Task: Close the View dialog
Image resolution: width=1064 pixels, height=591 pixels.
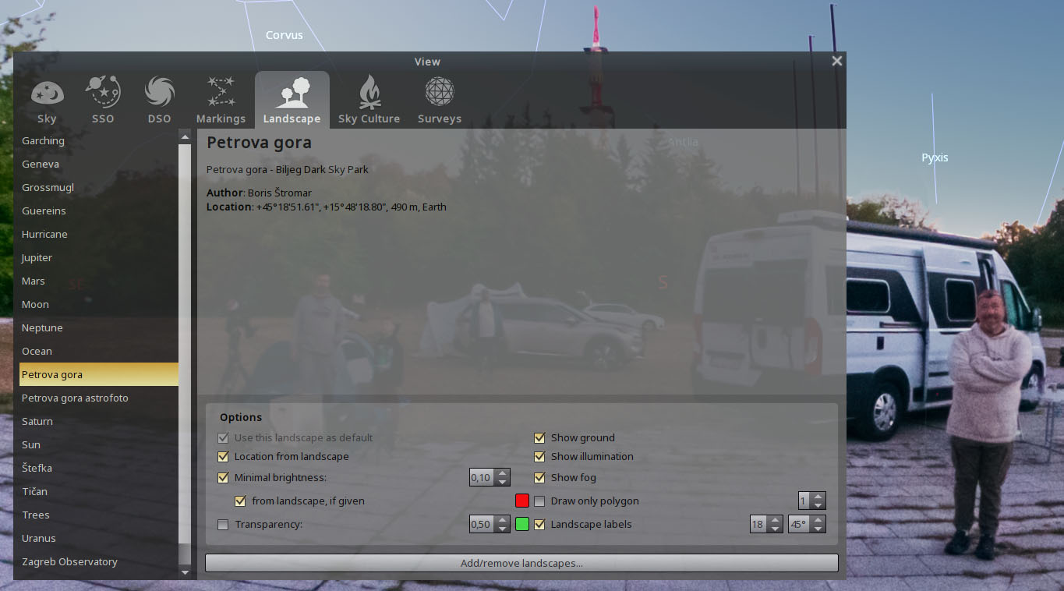Action: 837,61
